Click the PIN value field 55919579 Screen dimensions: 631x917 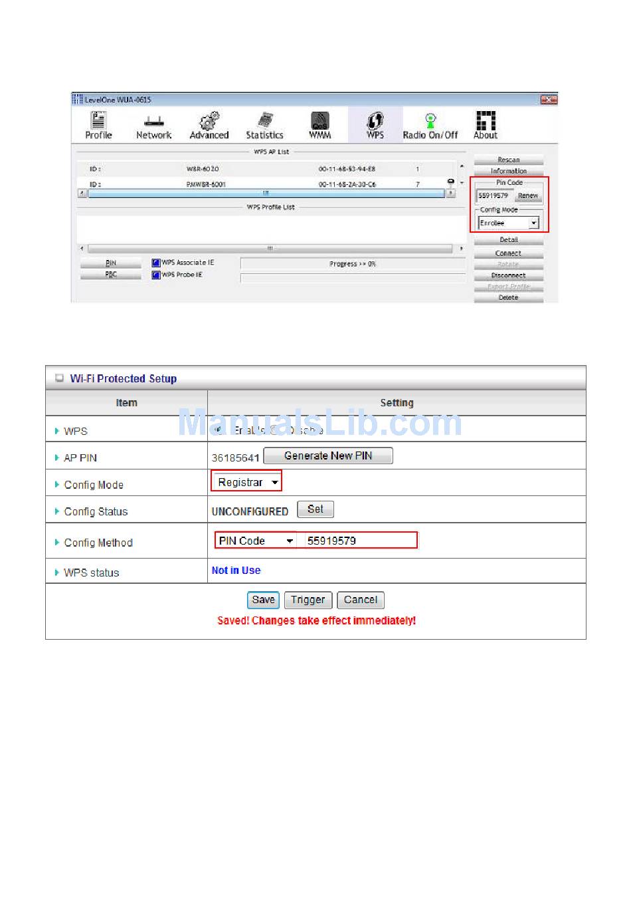pos(359,541)
